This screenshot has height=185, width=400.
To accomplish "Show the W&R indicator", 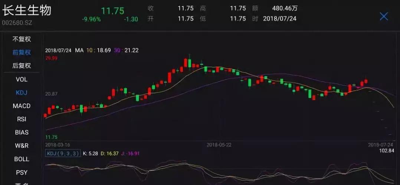I will 22,145.
